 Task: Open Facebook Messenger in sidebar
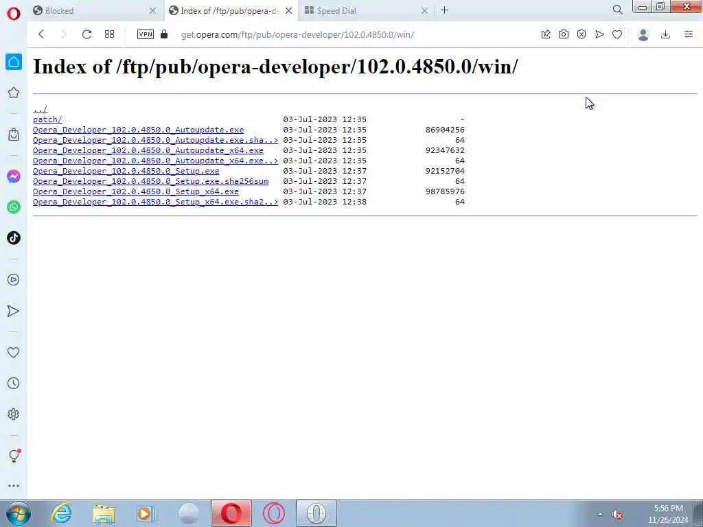tap(14, 176)
